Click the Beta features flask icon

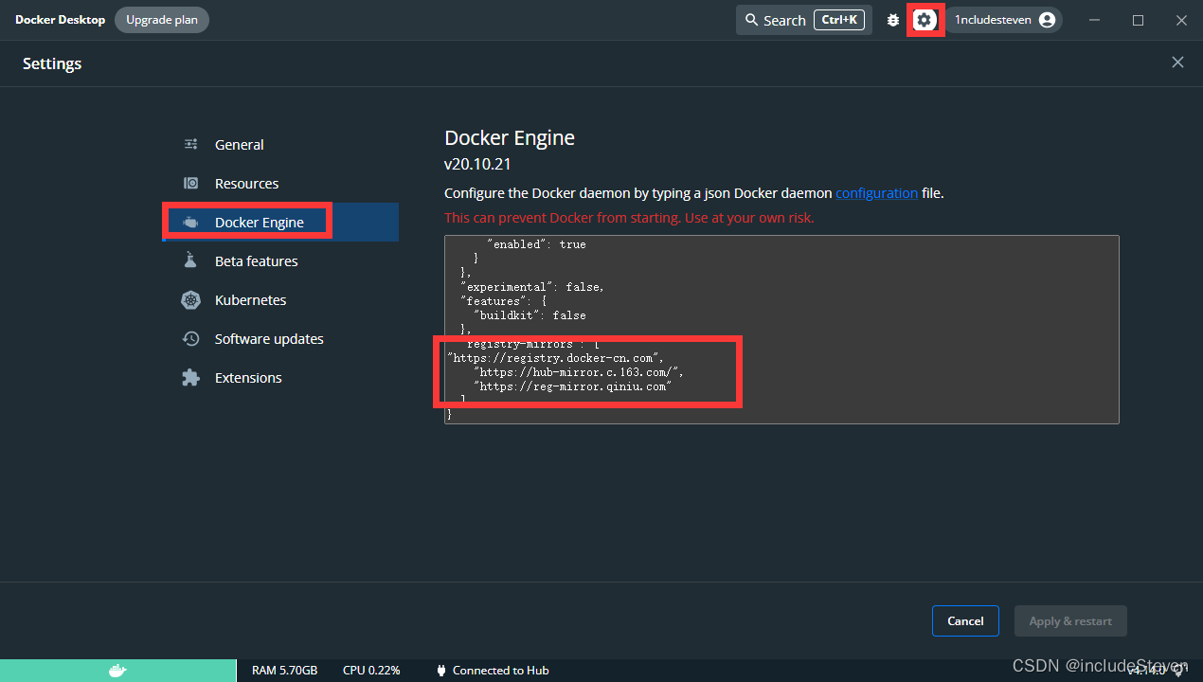tap(190, 260)
